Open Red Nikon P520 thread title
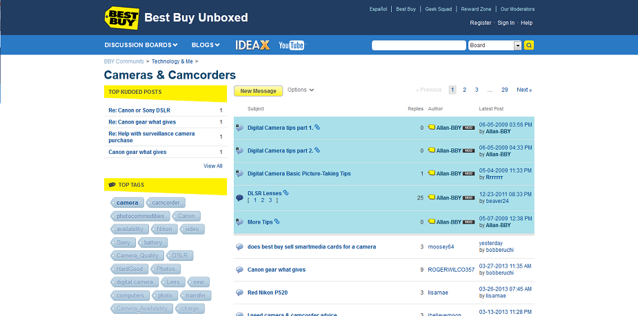 268,293
